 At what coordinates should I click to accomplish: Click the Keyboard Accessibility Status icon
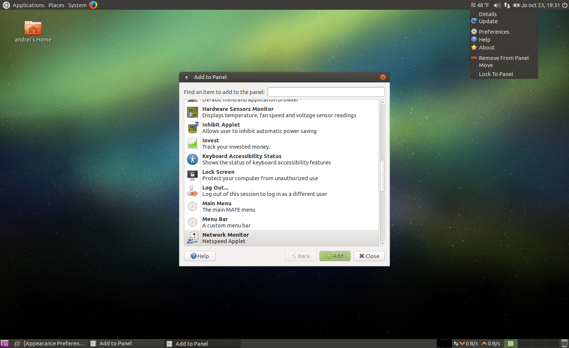[192, 159]
